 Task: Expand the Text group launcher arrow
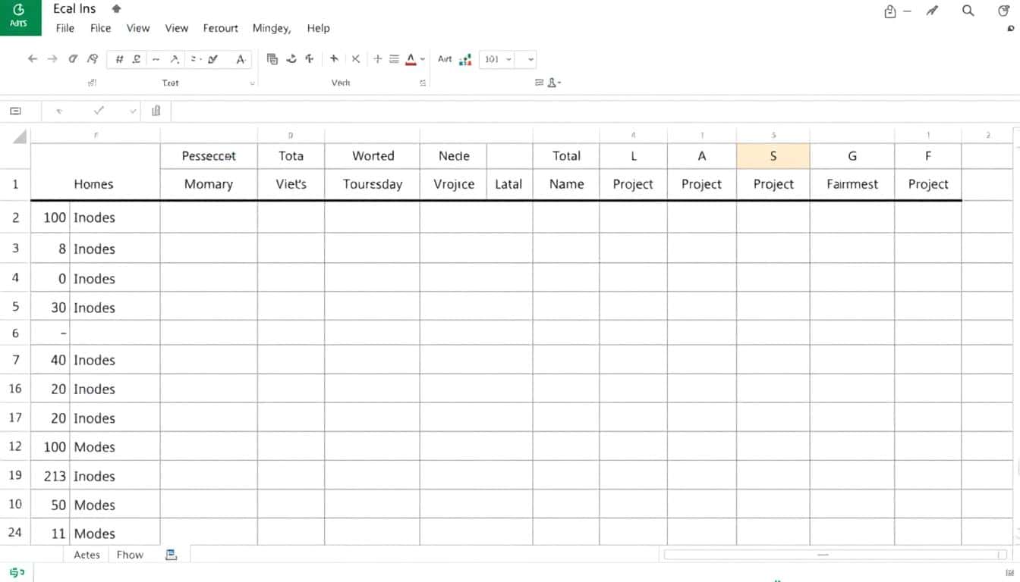(252, 83)
